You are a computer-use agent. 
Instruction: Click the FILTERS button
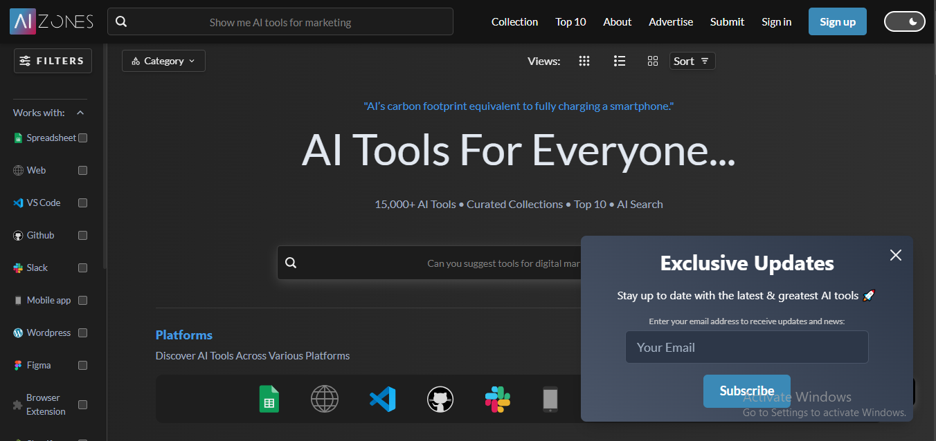[53, 61]
